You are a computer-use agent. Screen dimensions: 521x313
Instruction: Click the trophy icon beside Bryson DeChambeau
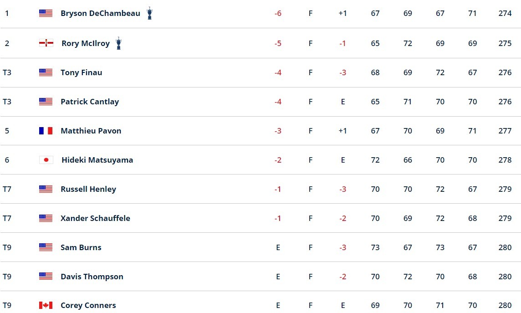click(149, 13)
